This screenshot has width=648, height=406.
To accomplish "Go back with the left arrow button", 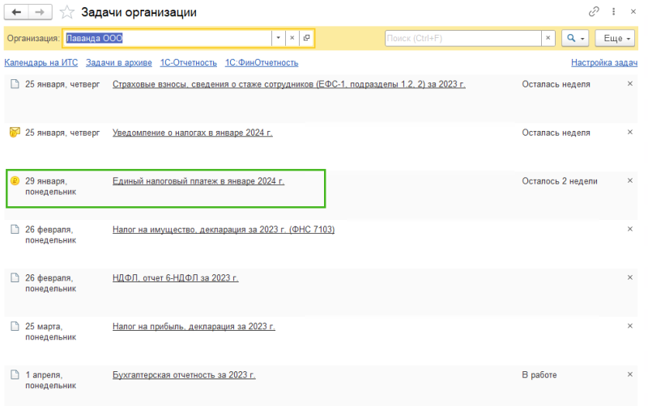I will pyautogui.click(x=16, y=12).
